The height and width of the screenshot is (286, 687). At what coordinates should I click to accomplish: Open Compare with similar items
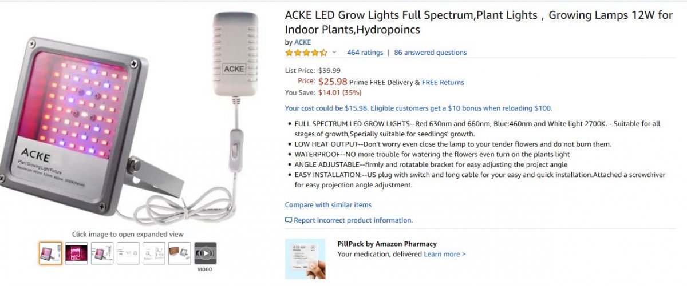click(328, 205)
